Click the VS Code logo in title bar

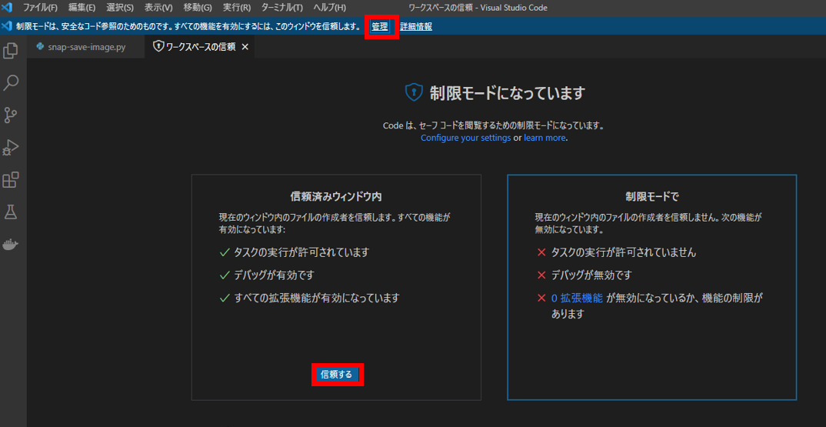pos(7,8)
